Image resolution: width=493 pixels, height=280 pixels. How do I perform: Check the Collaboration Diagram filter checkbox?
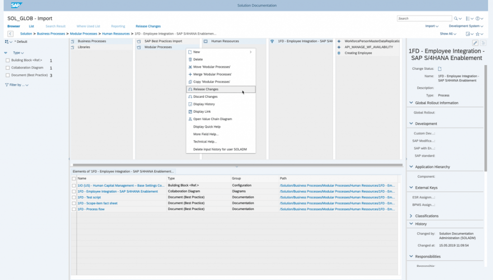click(x=8, y=67)
